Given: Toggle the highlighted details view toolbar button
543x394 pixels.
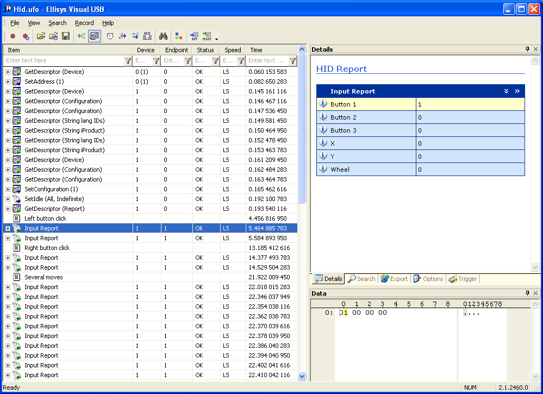Looking at the screenshot, I should coord(94,36).
